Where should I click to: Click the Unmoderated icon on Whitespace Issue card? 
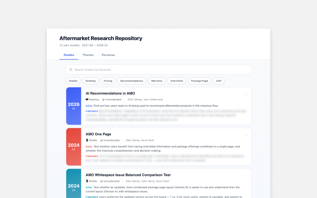pyautogui.click(x=101, y=181)
